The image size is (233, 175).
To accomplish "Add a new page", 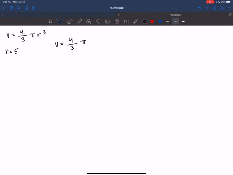I will tap(214, 8).
